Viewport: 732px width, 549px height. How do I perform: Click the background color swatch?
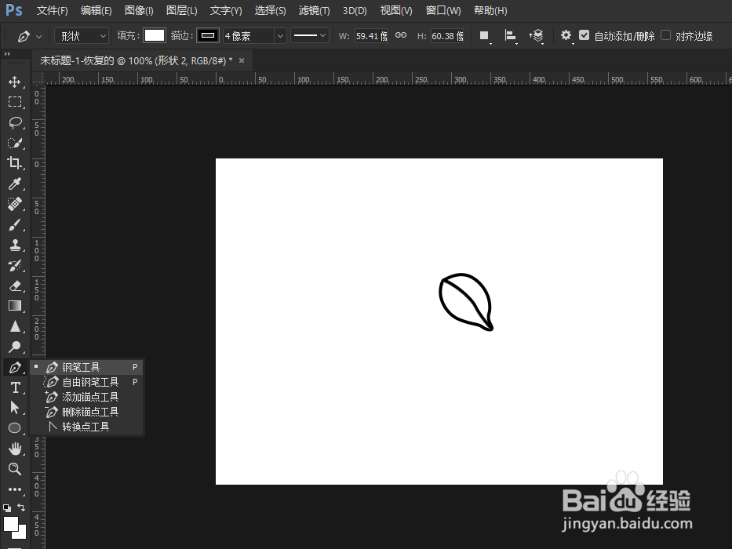pos(21,533)
